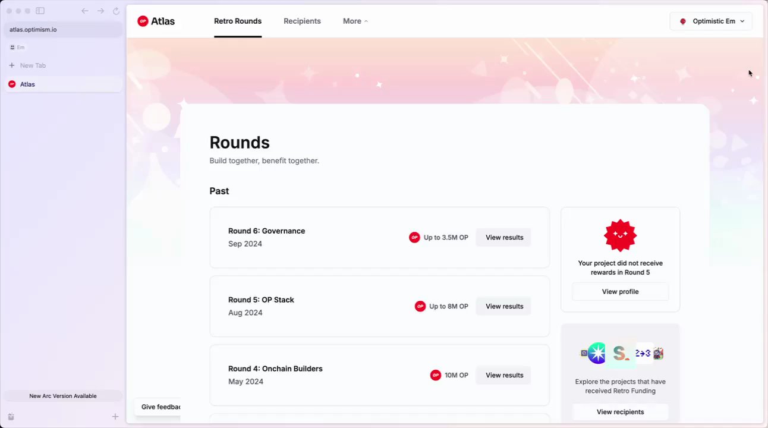
Task: Click OP token icon in Round 6 row
Action: point(414,237)
